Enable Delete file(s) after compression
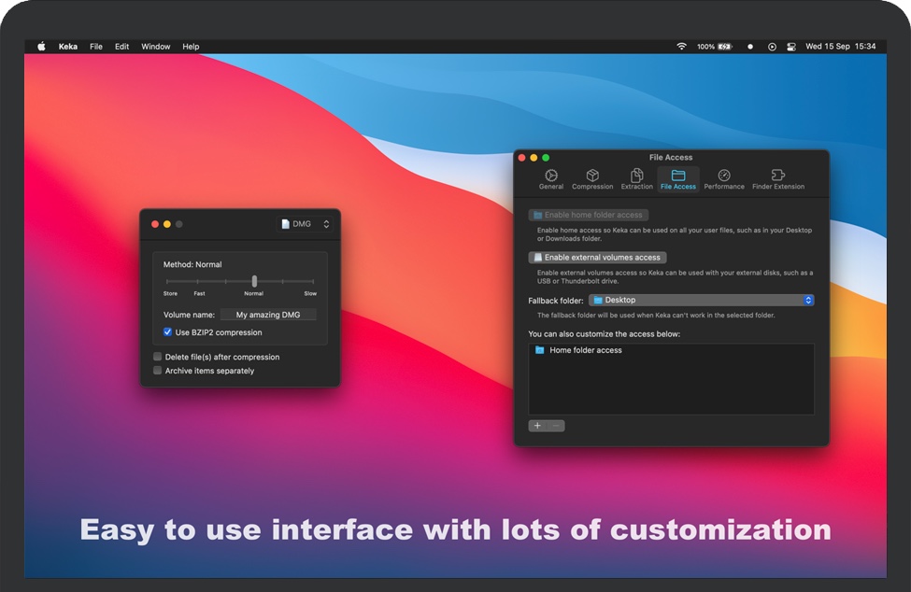The image size is (911, 592). point(158,357)
